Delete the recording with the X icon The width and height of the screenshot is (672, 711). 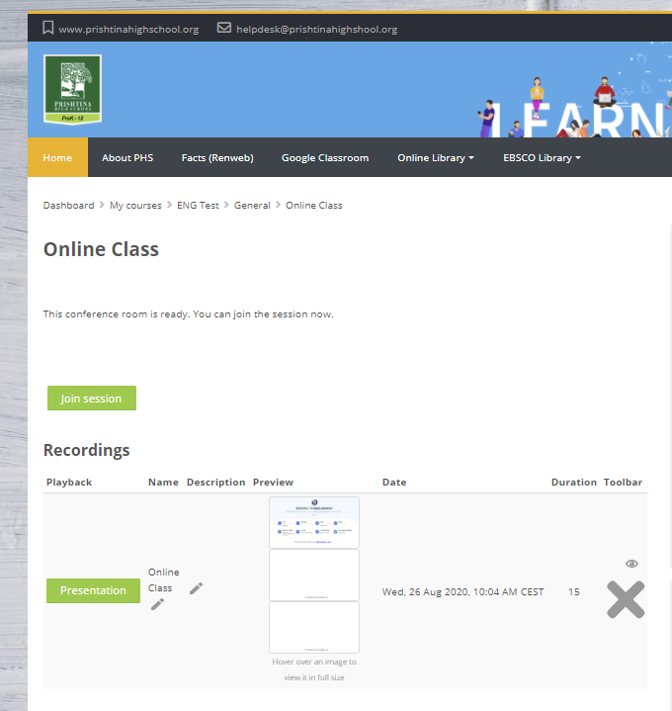(626, 599)
